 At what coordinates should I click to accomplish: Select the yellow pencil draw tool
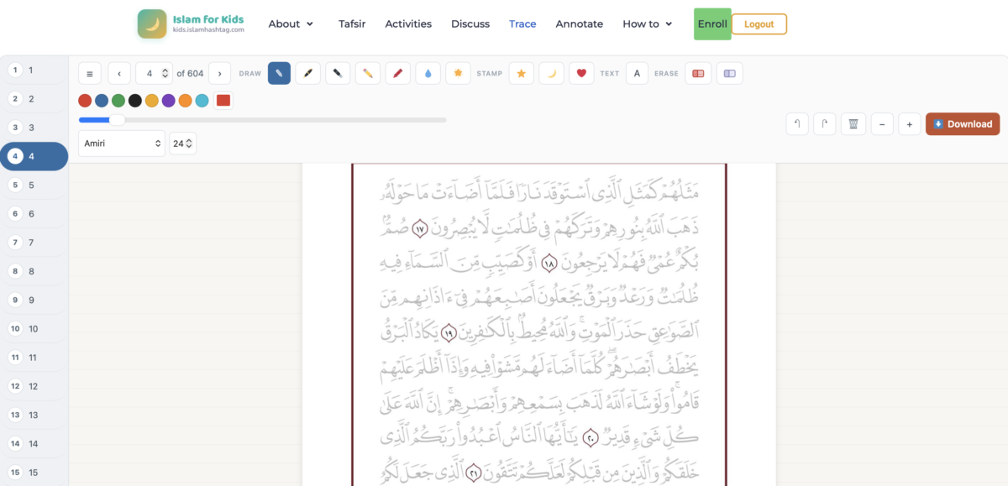[x=368, y=73]
